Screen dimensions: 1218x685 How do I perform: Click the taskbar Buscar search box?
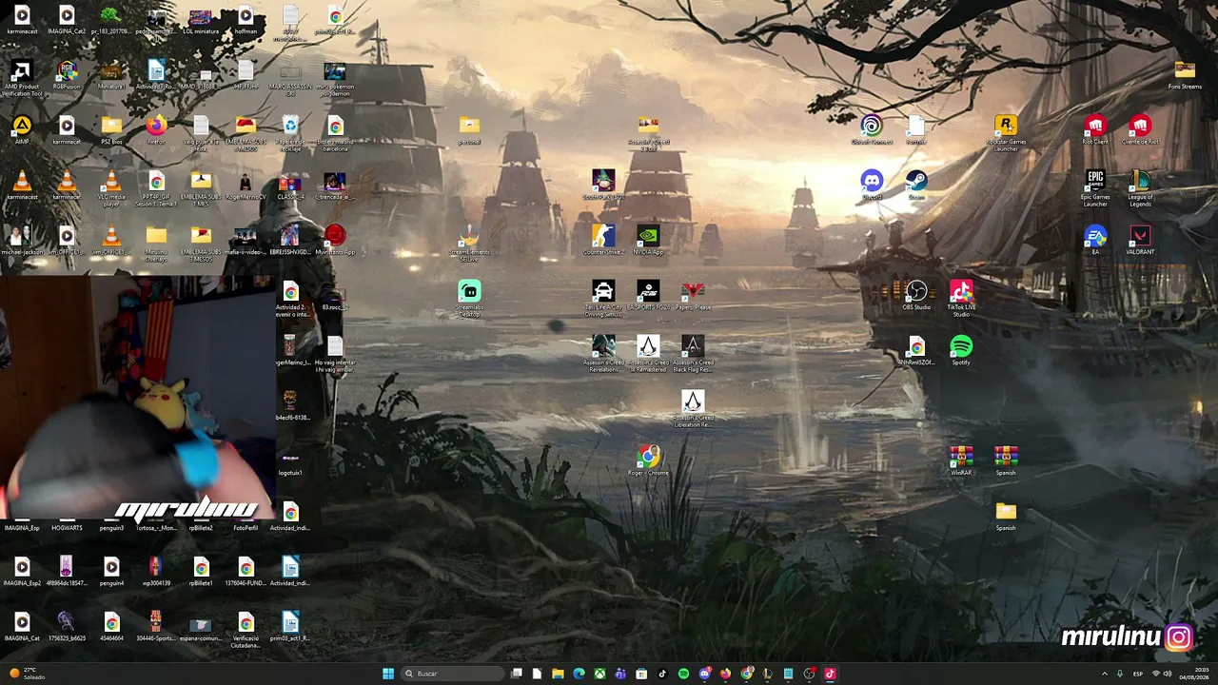click(x=452, y=674)
